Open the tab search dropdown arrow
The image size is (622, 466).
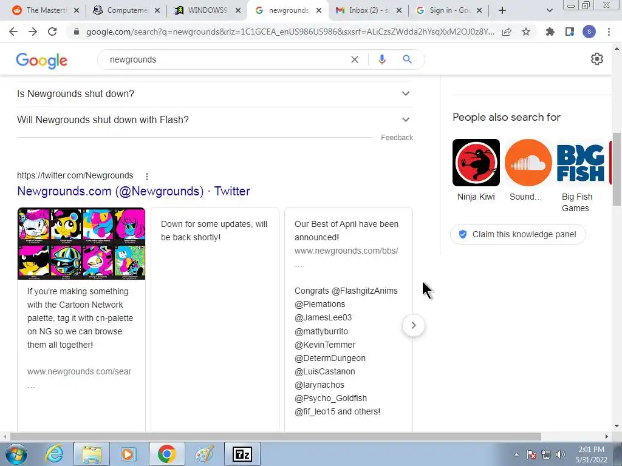[x=549, y=10]
